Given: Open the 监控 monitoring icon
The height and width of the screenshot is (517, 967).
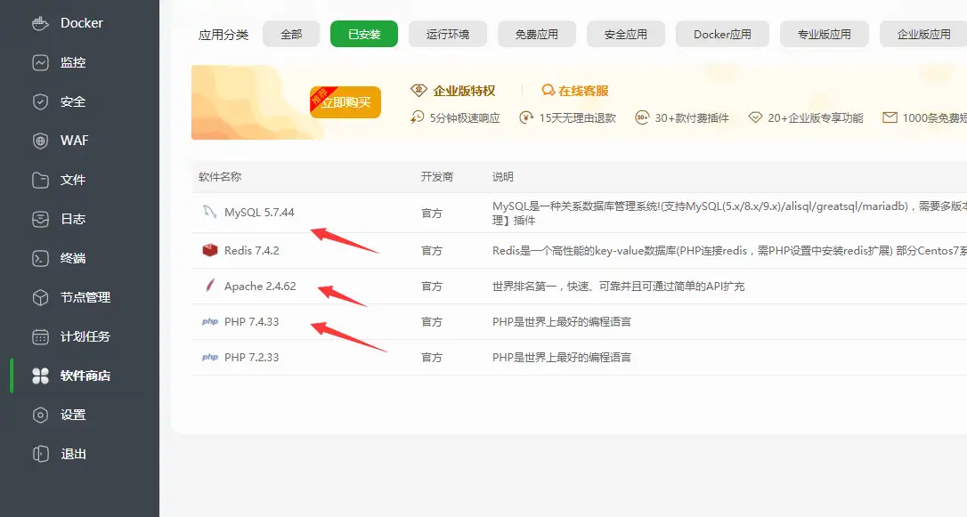Looking at the screenshot, I should pos(40,62).
